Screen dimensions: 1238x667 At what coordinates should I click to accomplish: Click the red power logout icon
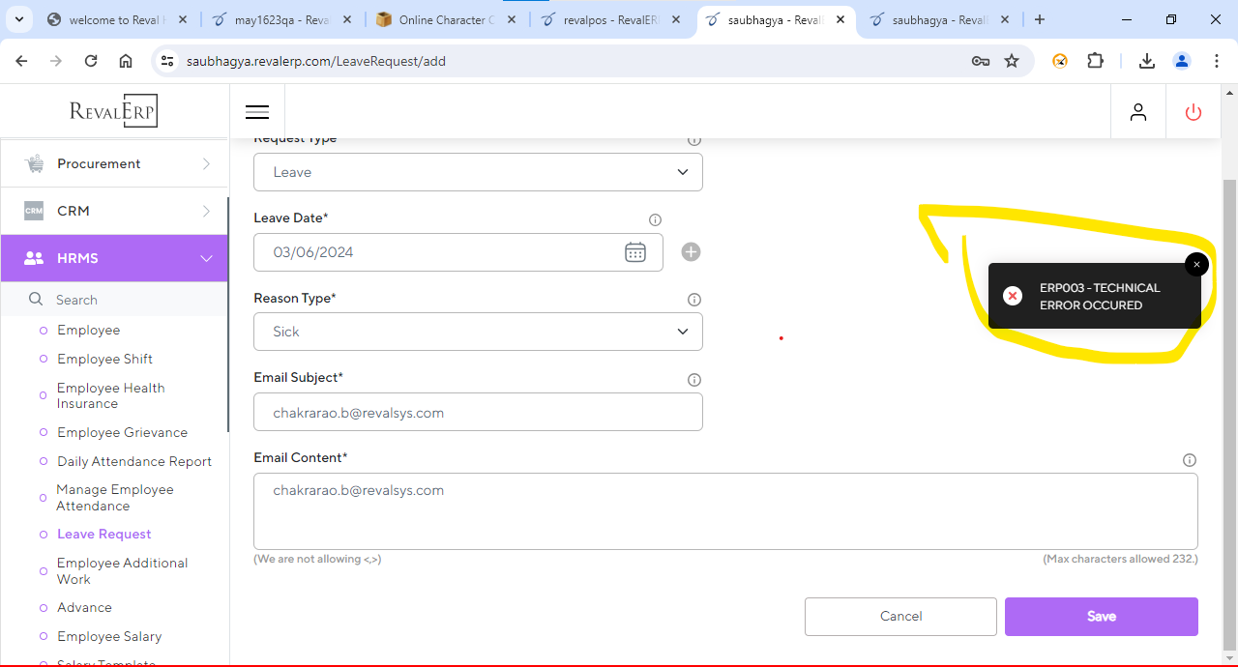point(1194,112)
